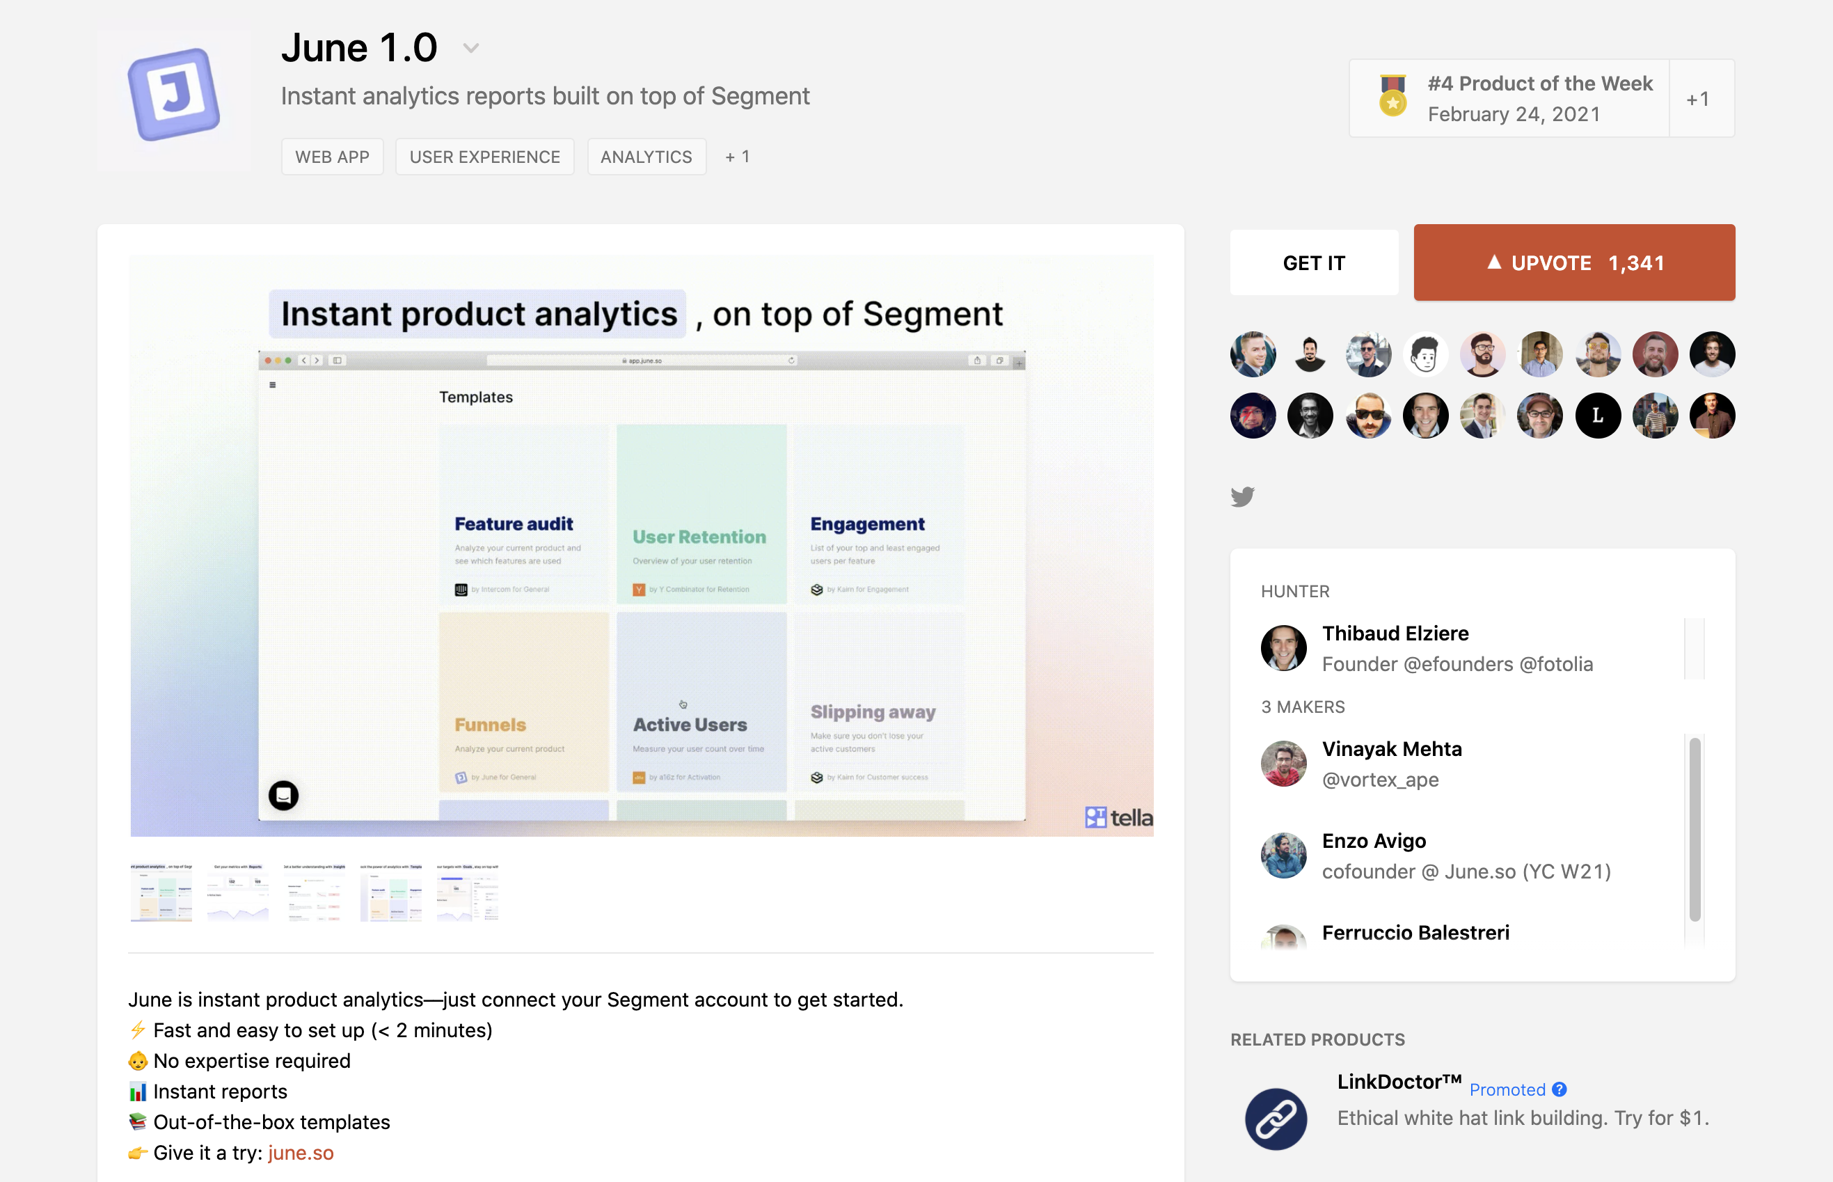1833x1182 pixels.
Task: Click the Feature audit template card
Action: point(524,514)
